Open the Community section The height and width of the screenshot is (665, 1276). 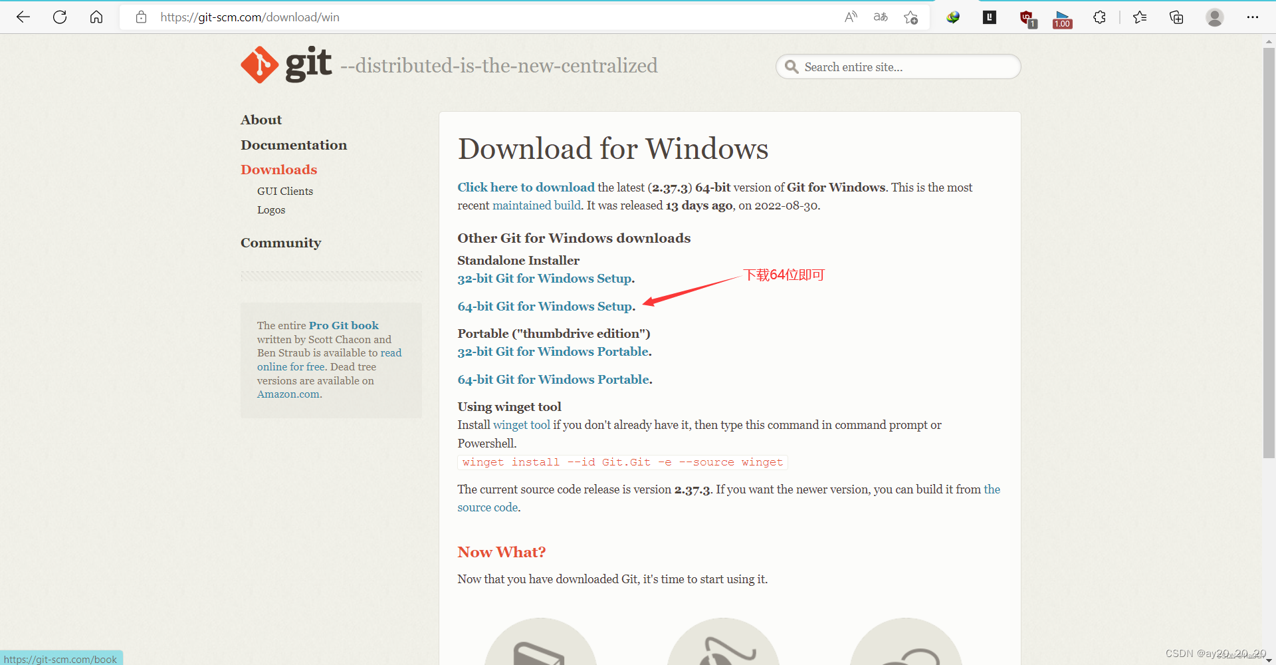click(280, 243)
